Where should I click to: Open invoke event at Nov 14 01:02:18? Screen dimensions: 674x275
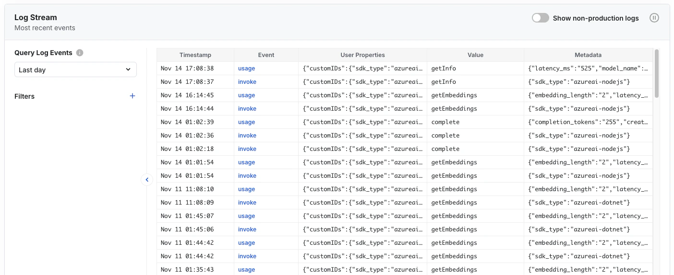click(x=247, y=149)
